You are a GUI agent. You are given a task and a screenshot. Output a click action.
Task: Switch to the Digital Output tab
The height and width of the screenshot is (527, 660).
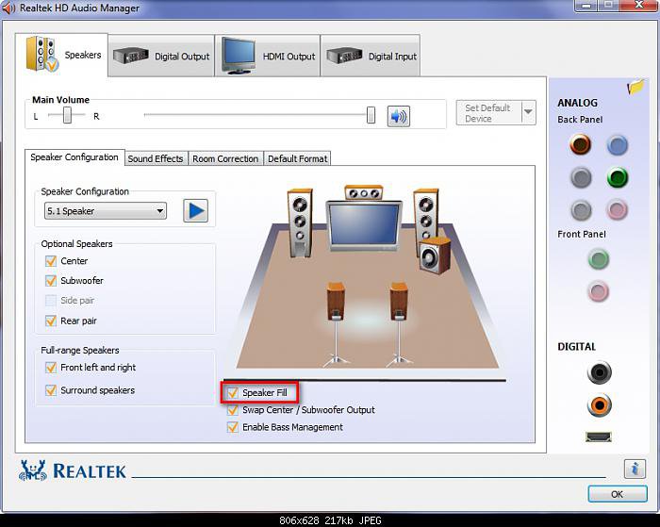[161, 56]
